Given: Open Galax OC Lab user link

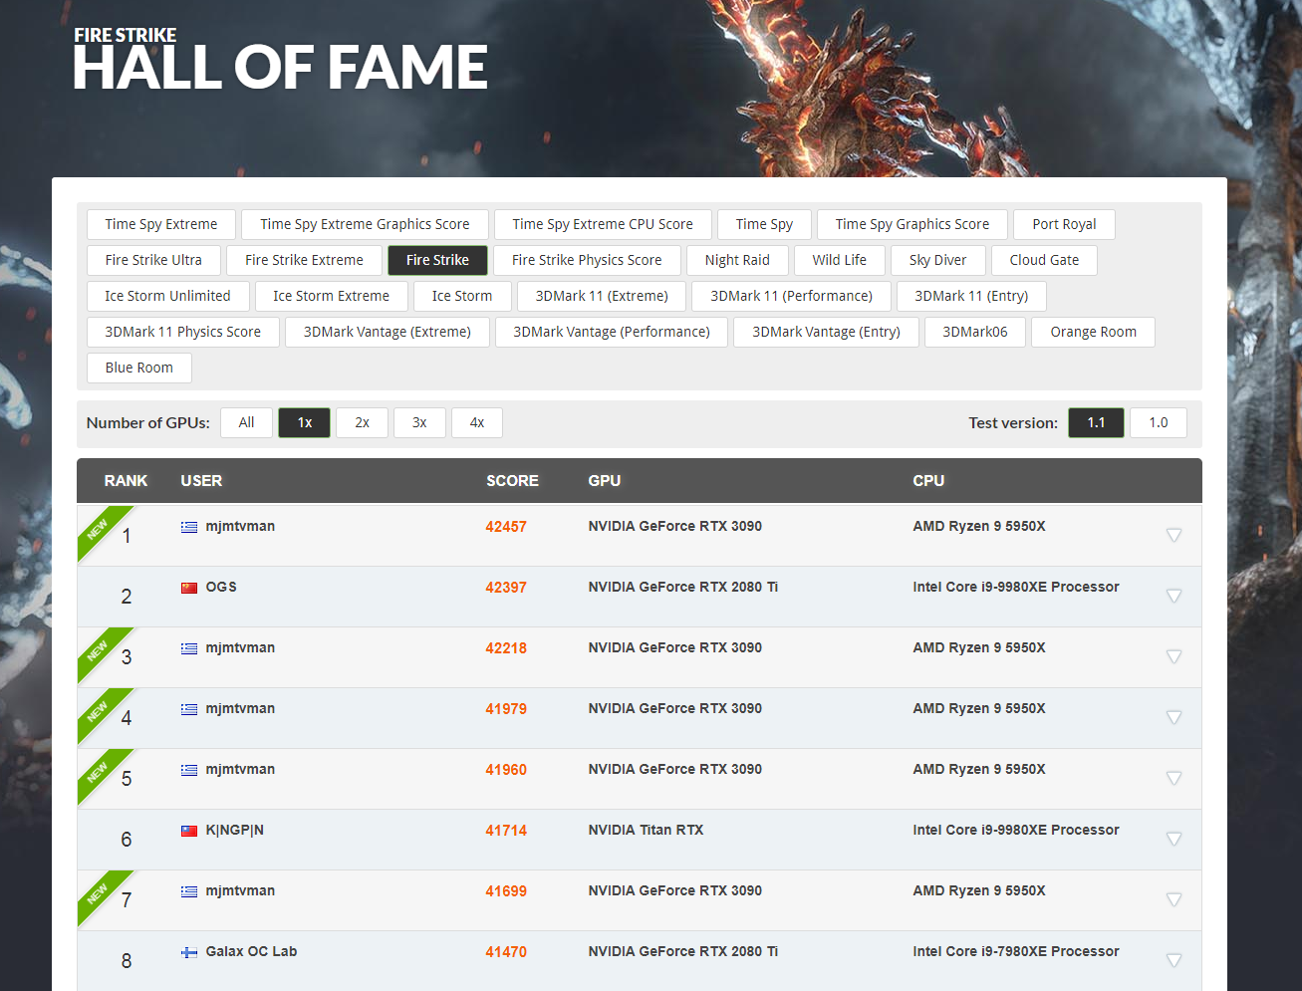Looking at the screenshot, I should click(251, 951).
